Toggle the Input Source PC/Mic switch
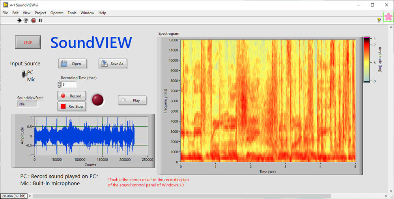 pos(24,74)
